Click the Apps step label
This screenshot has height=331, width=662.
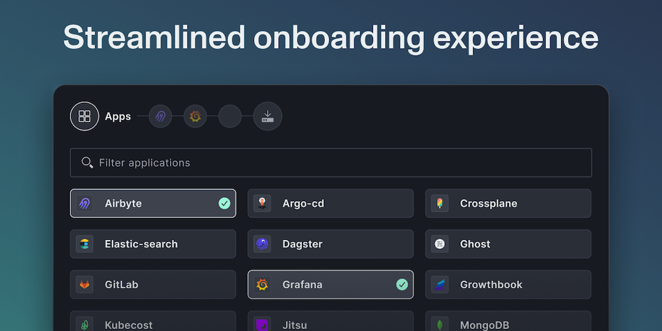pos(118,116)
